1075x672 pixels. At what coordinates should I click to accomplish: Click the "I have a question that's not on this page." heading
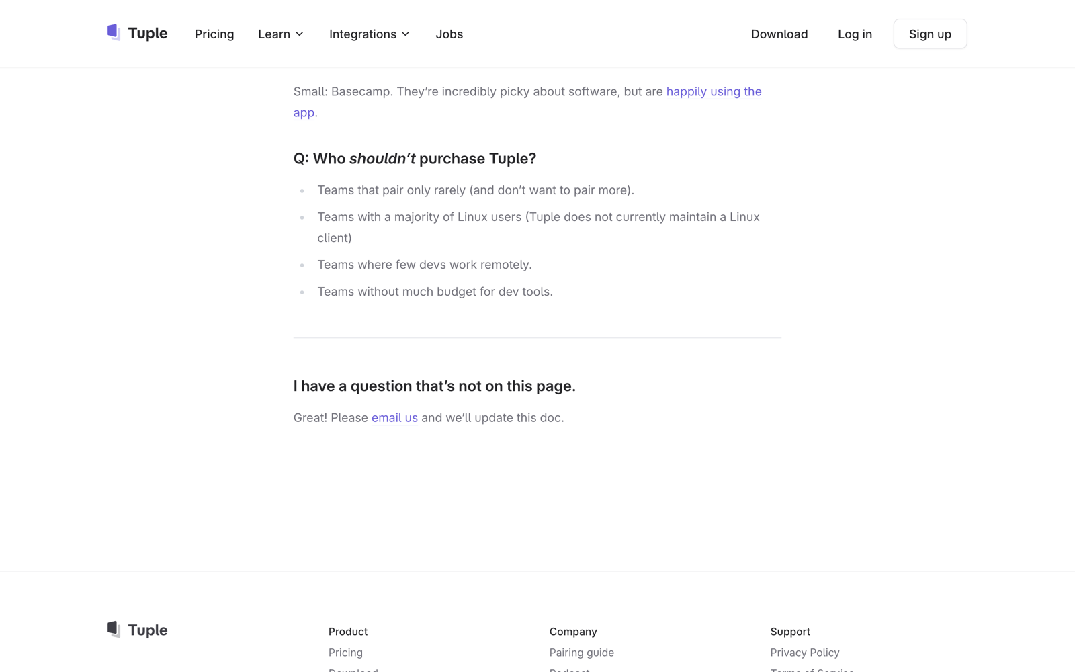pos(435,386)
